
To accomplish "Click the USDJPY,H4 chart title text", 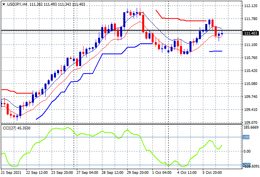I will point(17,4).
